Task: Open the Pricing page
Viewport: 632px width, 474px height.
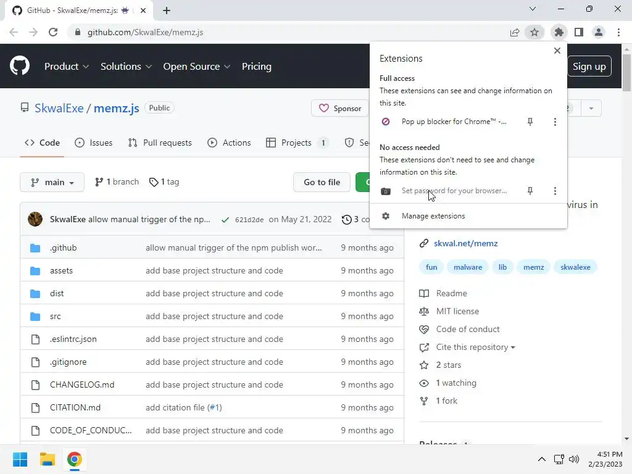Action: (256, 66)
